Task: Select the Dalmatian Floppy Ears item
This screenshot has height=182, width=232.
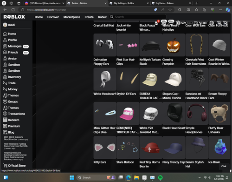Action: coord(105,50)
